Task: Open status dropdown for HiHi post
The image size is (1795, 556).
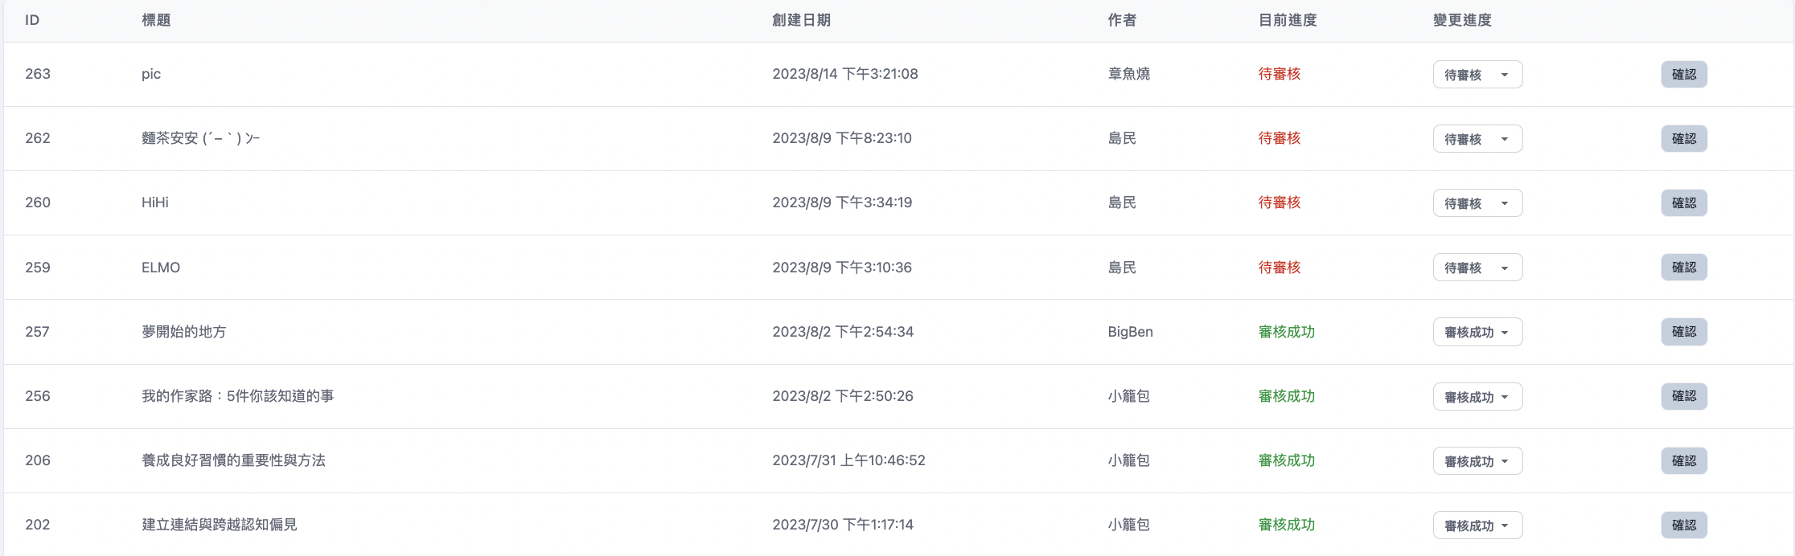Action: 1477,203
